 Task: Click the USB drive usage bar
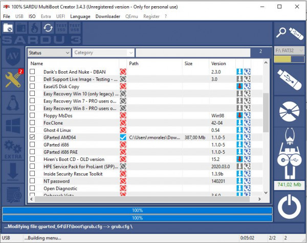(290, 59)
